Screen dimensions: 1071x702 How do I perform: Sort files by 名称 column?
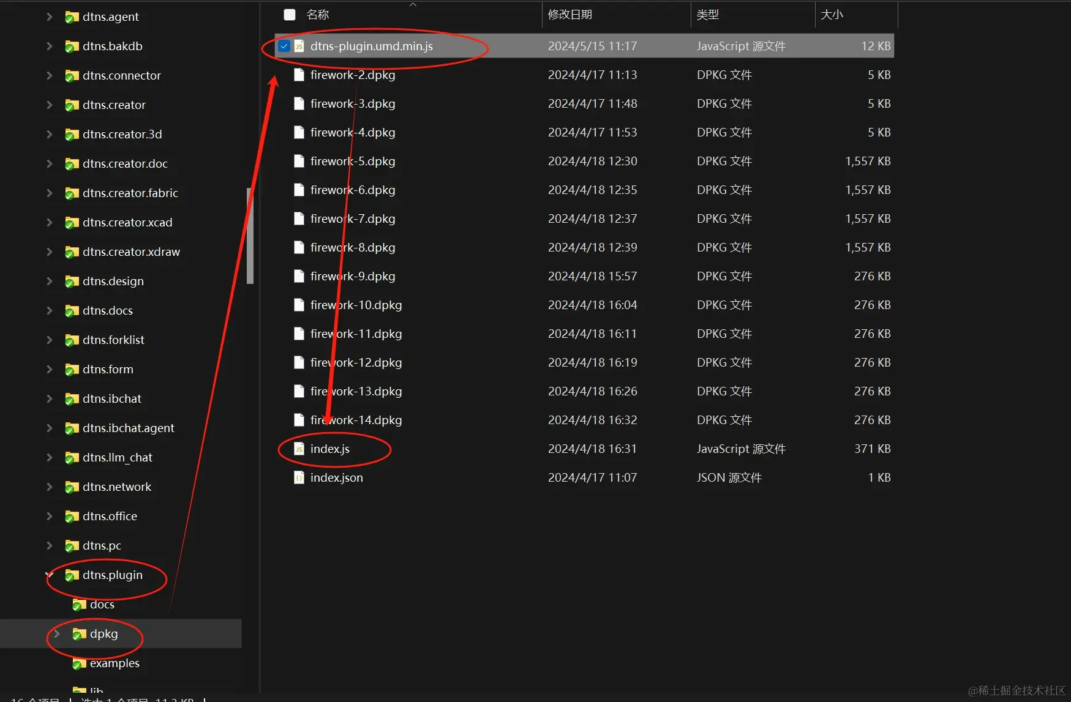click(x=318, y=15)
